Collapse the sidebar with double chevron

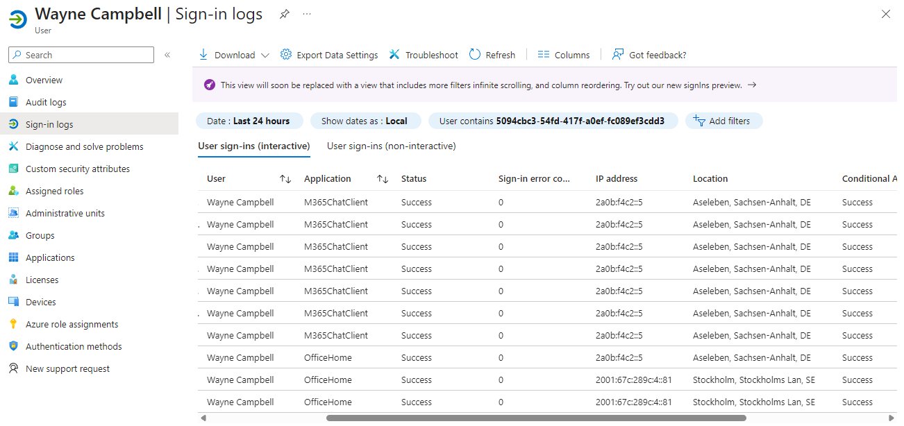pyautogui.click(x=167, y=55)
